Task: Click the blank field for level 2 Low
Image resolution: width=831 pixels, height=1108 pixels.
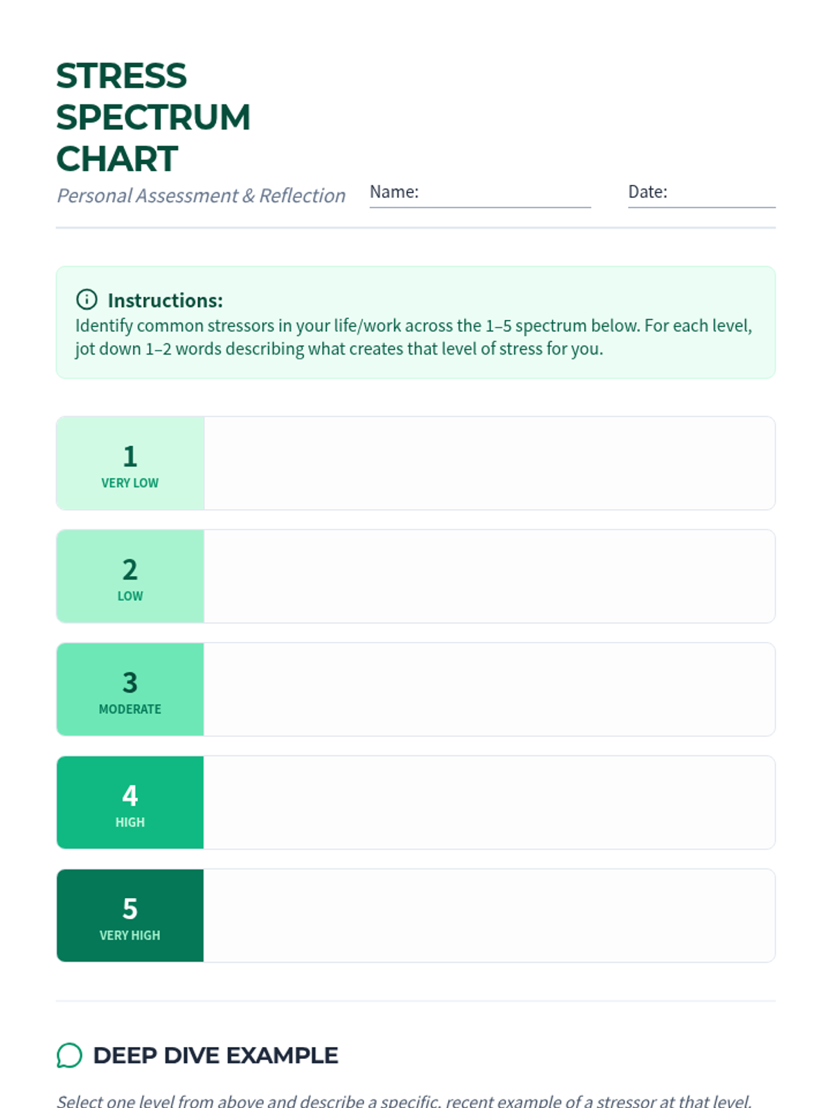Action: click(x=489, y=576)
